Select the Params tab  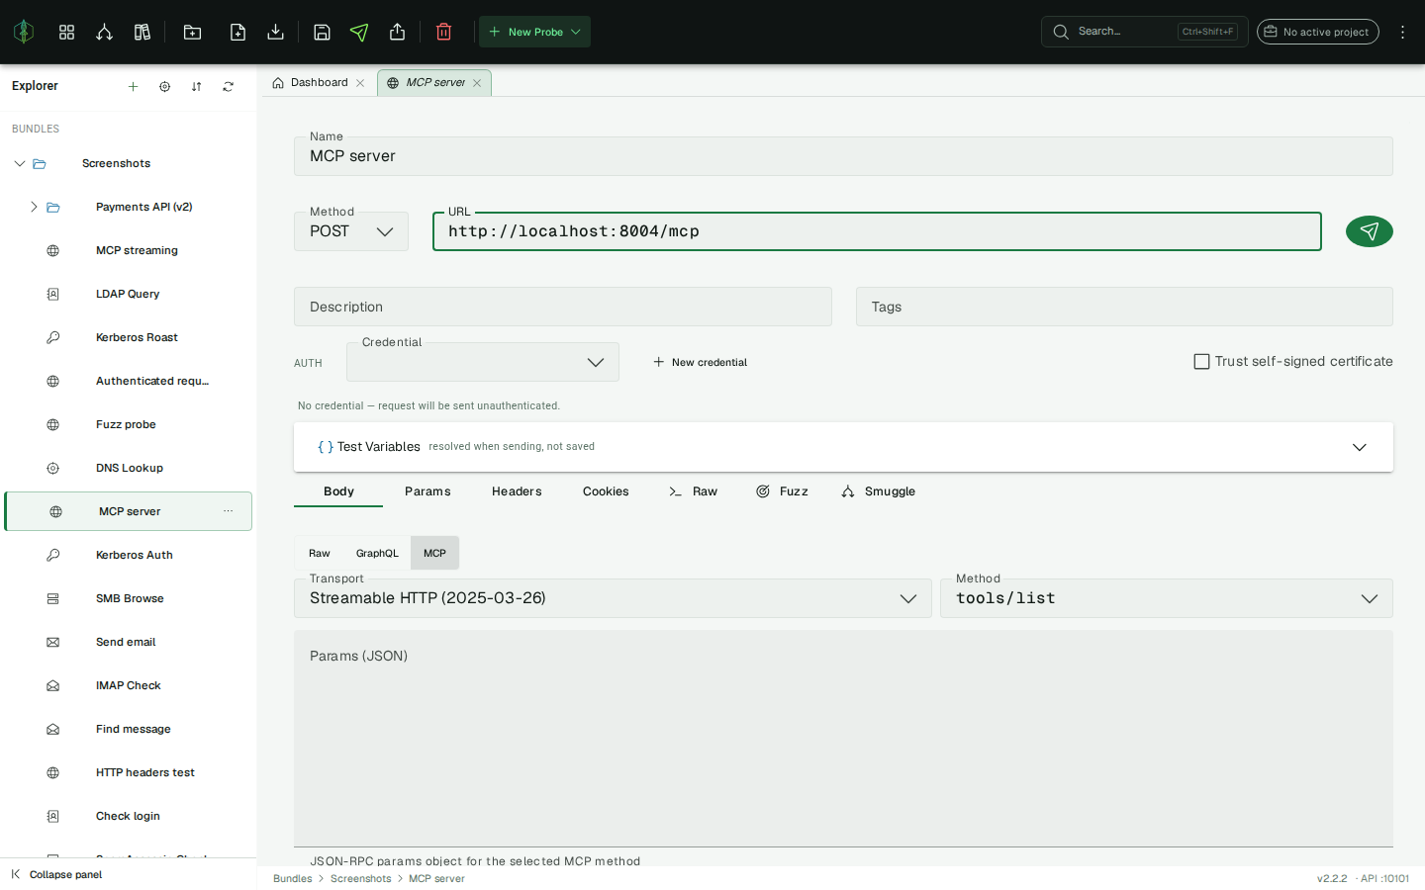[x=427, y=491]
